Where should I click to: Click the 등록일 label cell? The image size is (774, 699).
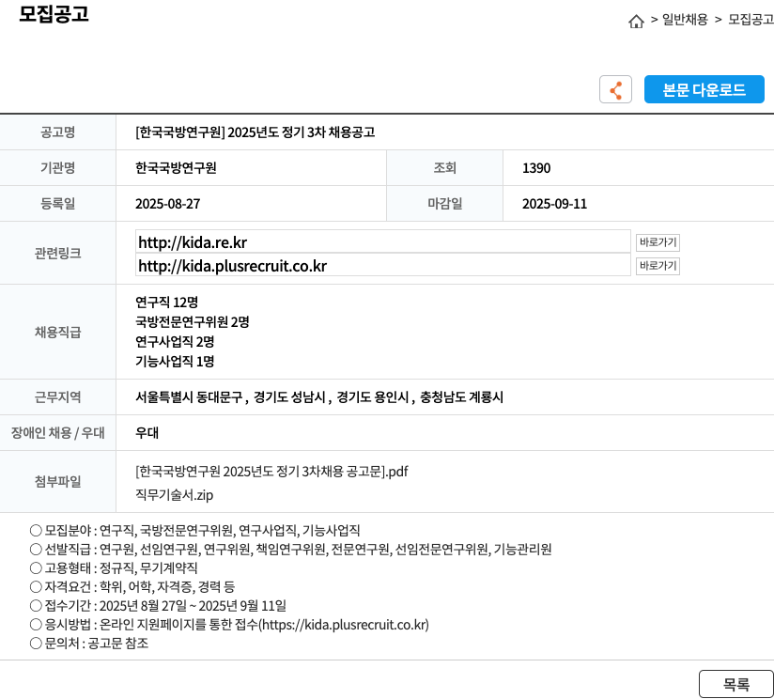57,203
